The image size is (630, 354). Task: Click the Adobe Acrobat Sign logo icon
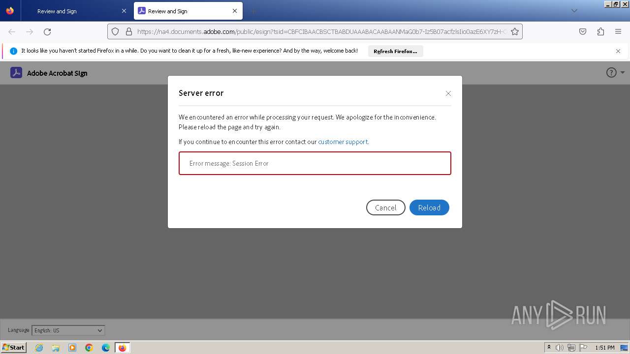(16, 73)
